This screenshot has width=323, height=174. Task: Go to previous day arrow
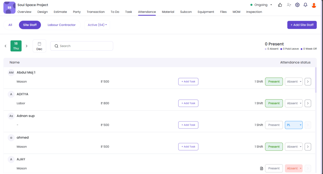[x=6, y=46]
